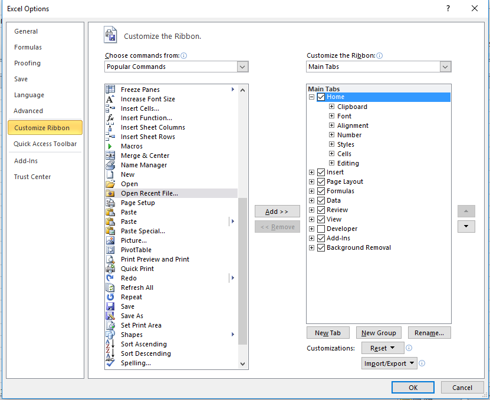Expand the Editing group
Screen dimensions: 490x400
[331, 163]
